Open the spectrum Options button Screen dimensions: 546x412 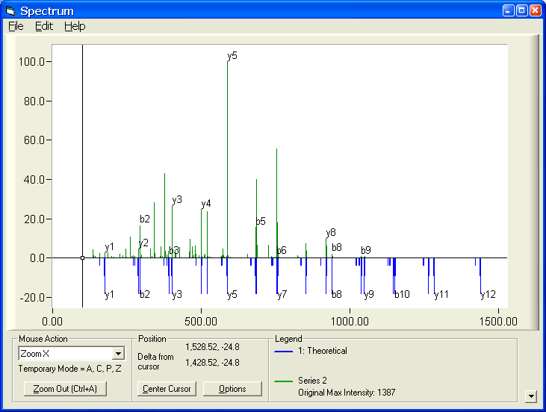tap(232, 389)
